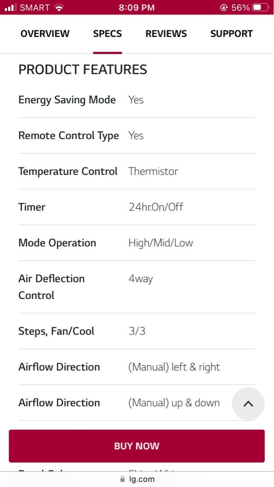This screenshot has height=487, width=274.
Task: Tap the lg.com address bar
Action: tap(137, 479)
